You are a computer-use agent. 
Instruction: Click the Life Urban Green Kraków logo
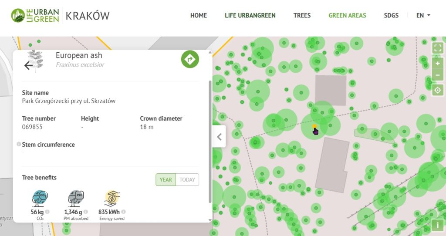click(60, 16)
